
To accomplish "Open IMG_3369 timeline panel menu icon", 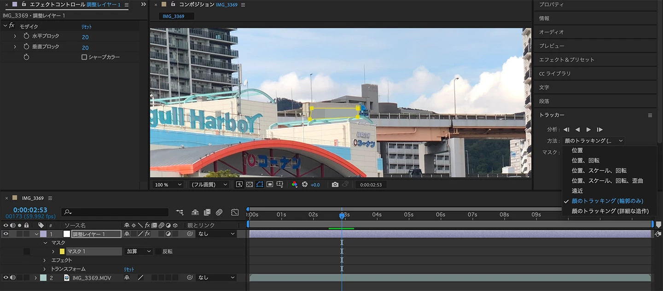I will click(50, 198).
